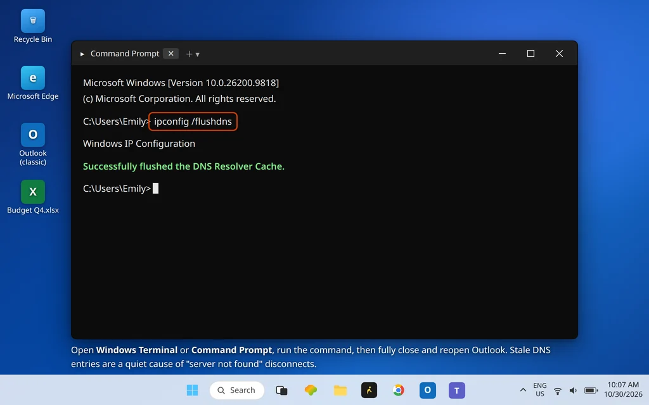Open the Copilot taskbar icon
Screen dimensions: 649x405
pos(311,390)
